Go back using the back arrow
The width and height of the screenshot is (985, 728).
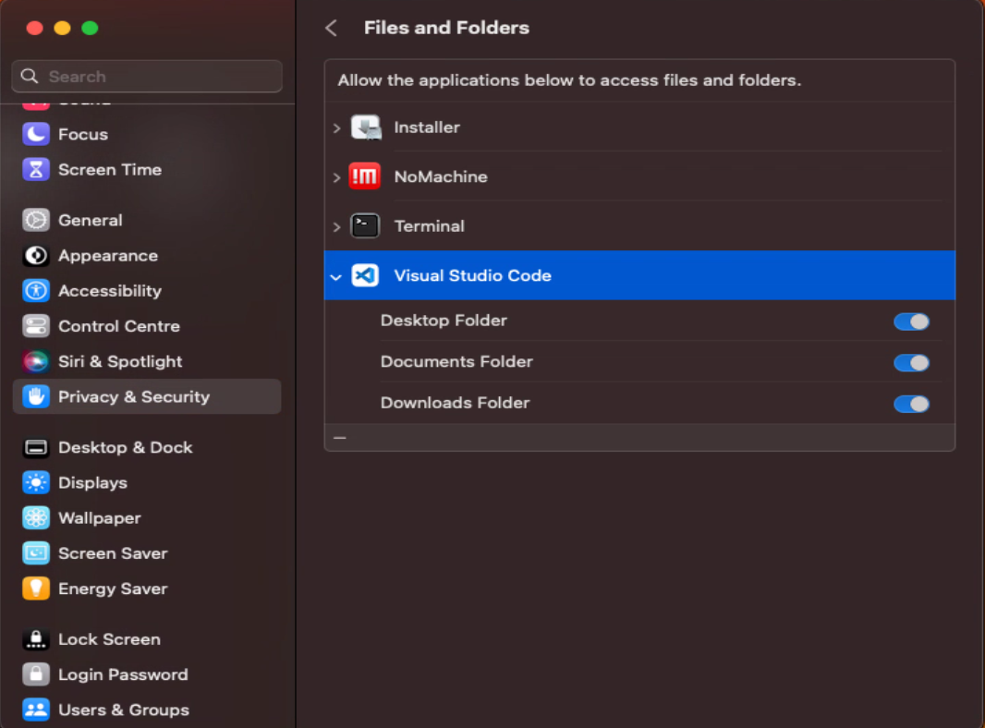pos(331,28)
